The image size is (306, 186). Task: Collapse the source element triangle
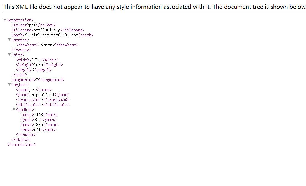click(x=9, y=40)
